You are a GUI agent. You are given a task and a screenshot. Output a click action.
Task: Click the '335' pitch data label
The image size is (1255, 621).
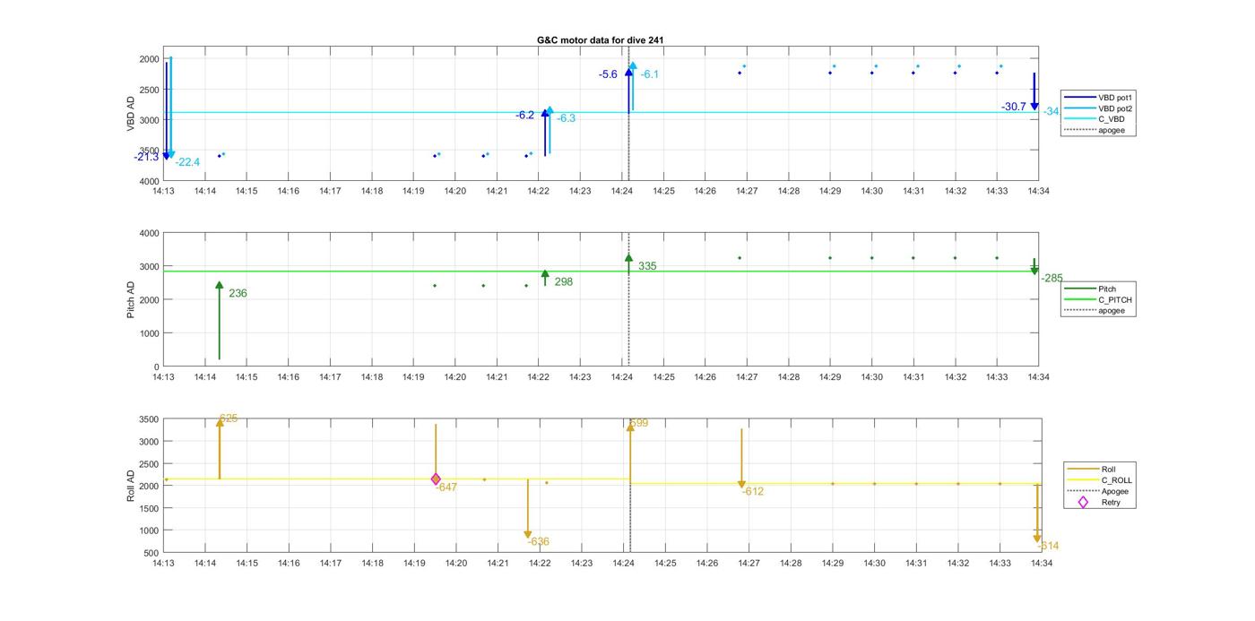pyautogui.click(x=647, y=266)
